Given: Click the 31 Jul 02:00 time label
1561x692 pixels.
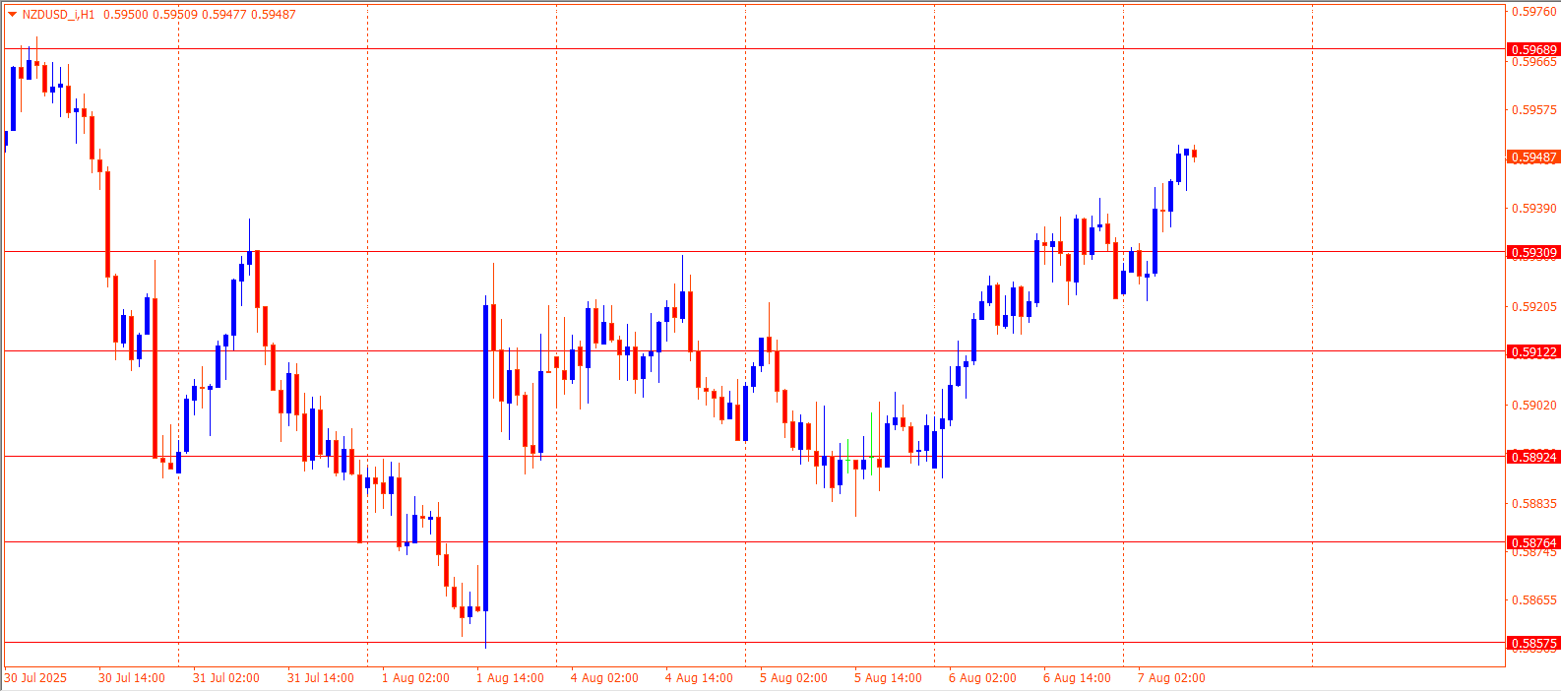Looking at the screenshot, I should point(226,678).
